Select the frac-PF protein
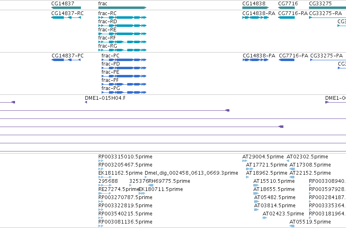The height and width of the screenshot is (228, 346). (124, 84)
